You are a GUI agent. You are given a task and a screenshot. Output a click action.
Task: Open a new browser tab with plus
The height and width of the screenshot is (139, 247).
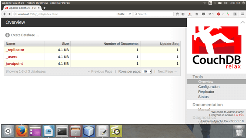tap(44, 8)
